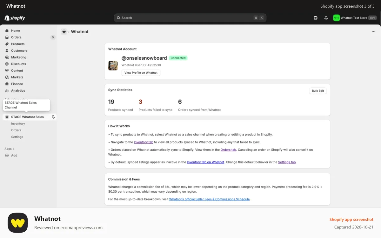381x238 pixels.
Task: Click the Analytics bar chart icon
Action: [7, 91]
